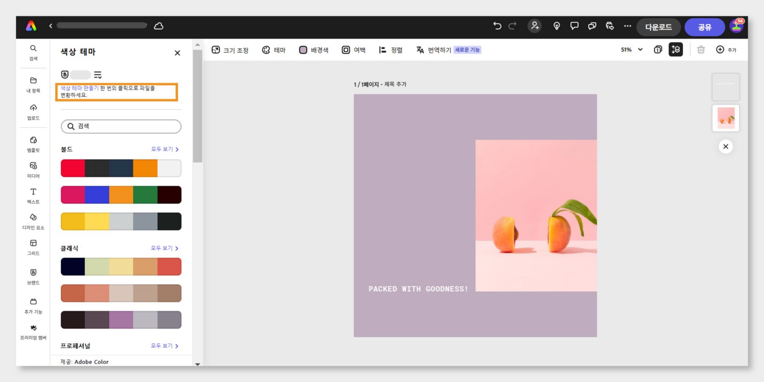Viewport: 764px width, 382px height.
Task: Open the user profile avatar
Action: [737, 26]
